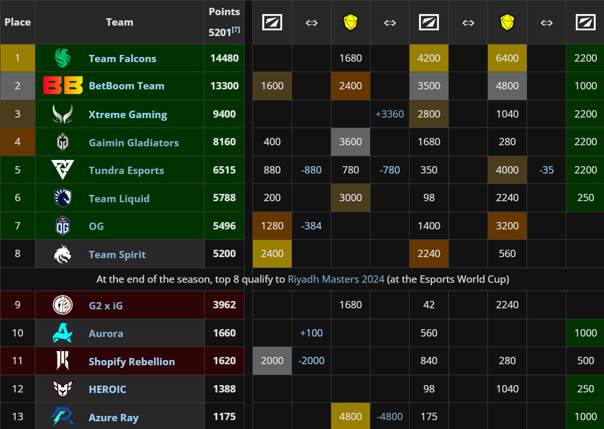Click Aurora's 1660 points total

click(225, 333)
